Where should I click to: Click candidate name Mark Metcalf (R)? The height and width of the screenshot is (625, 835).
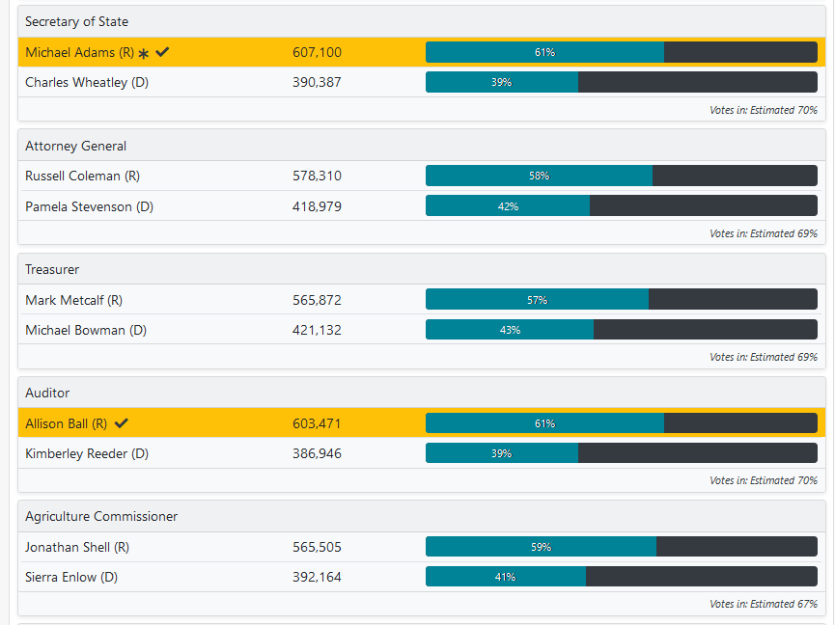[x=73, y=300]
